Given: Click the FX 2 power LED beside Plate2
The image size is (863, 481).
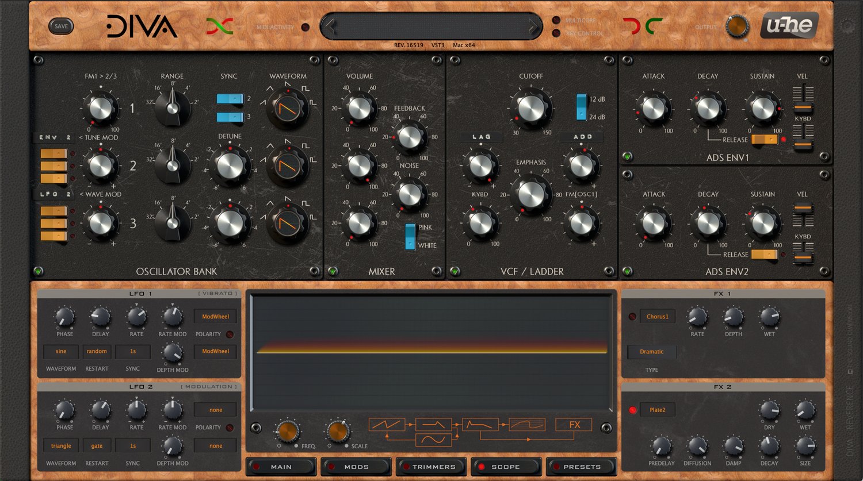Looking at the screenshot, I should (632, 410).
